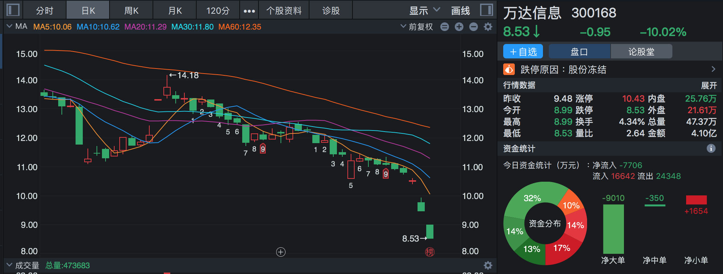This screenshot has width=723, height=274.
Task: Select the 日K daily chart tab
Action: [88, 10]
